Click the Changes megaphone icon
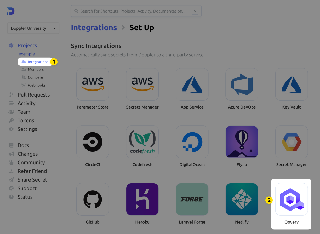Screen dimensions: 320x234 coord(11,154)
